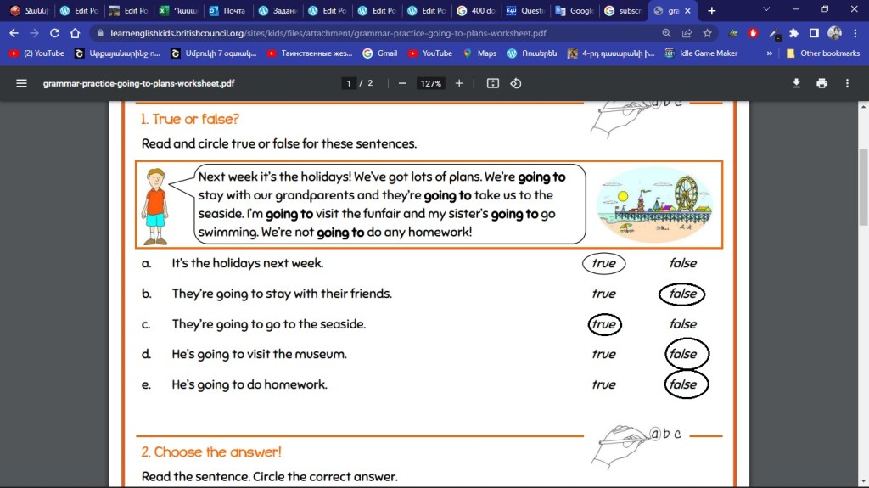Image resolution: width=869 pixels, height=488 pixels.
Task: Rotate the PDF counterclockwise
Action: pyautogui.click(x=515, y=84)
